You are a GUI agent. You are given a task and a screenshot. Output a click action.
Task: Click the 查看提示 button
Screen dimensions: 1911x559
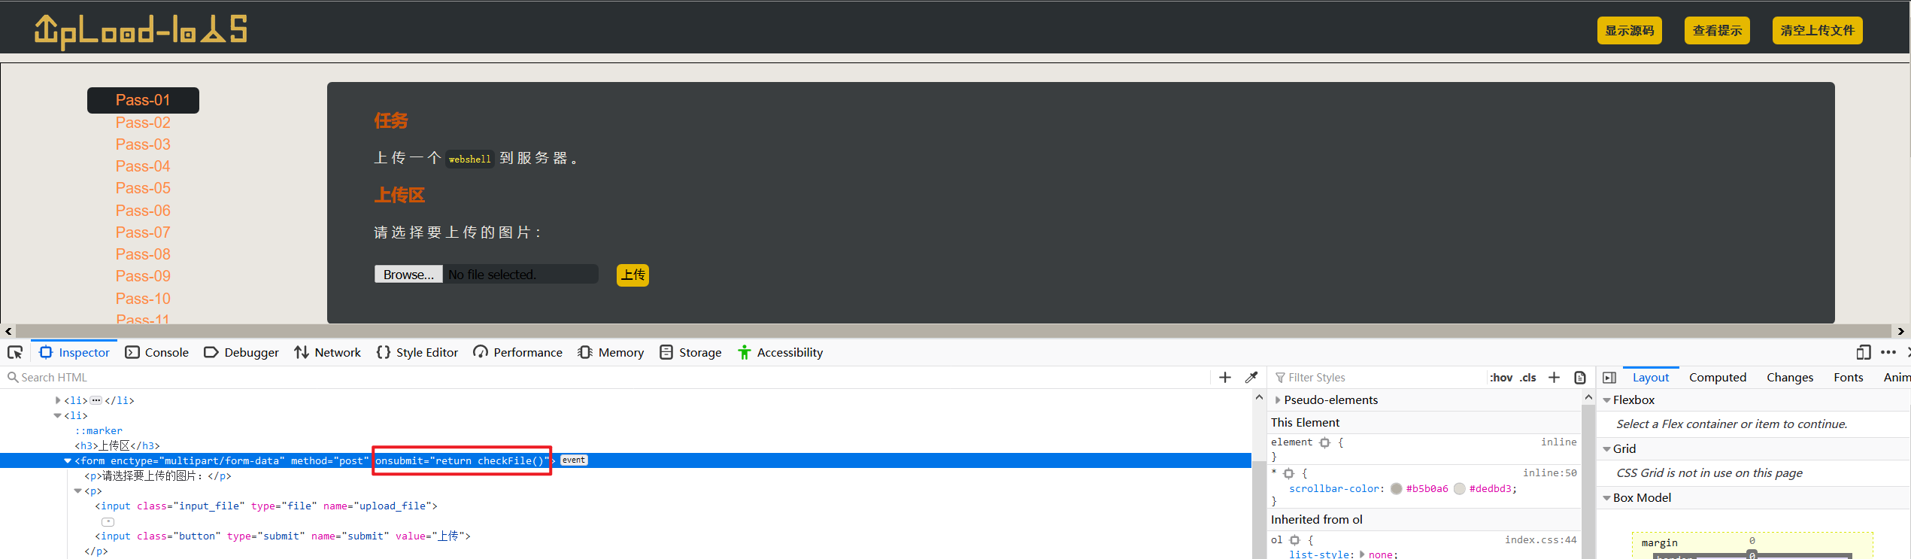click(1717, 31)
